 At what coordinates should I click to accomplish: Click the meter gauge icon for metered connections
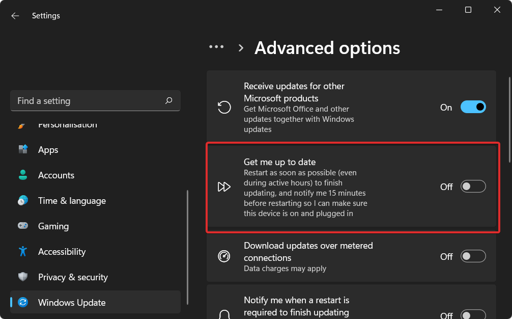click(x=224, y=256)
